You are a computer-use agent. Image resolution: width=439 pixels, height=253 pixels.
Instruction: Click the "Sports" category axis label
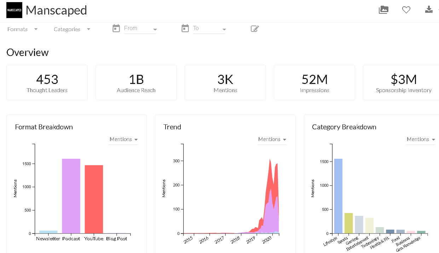click(343, 240)
